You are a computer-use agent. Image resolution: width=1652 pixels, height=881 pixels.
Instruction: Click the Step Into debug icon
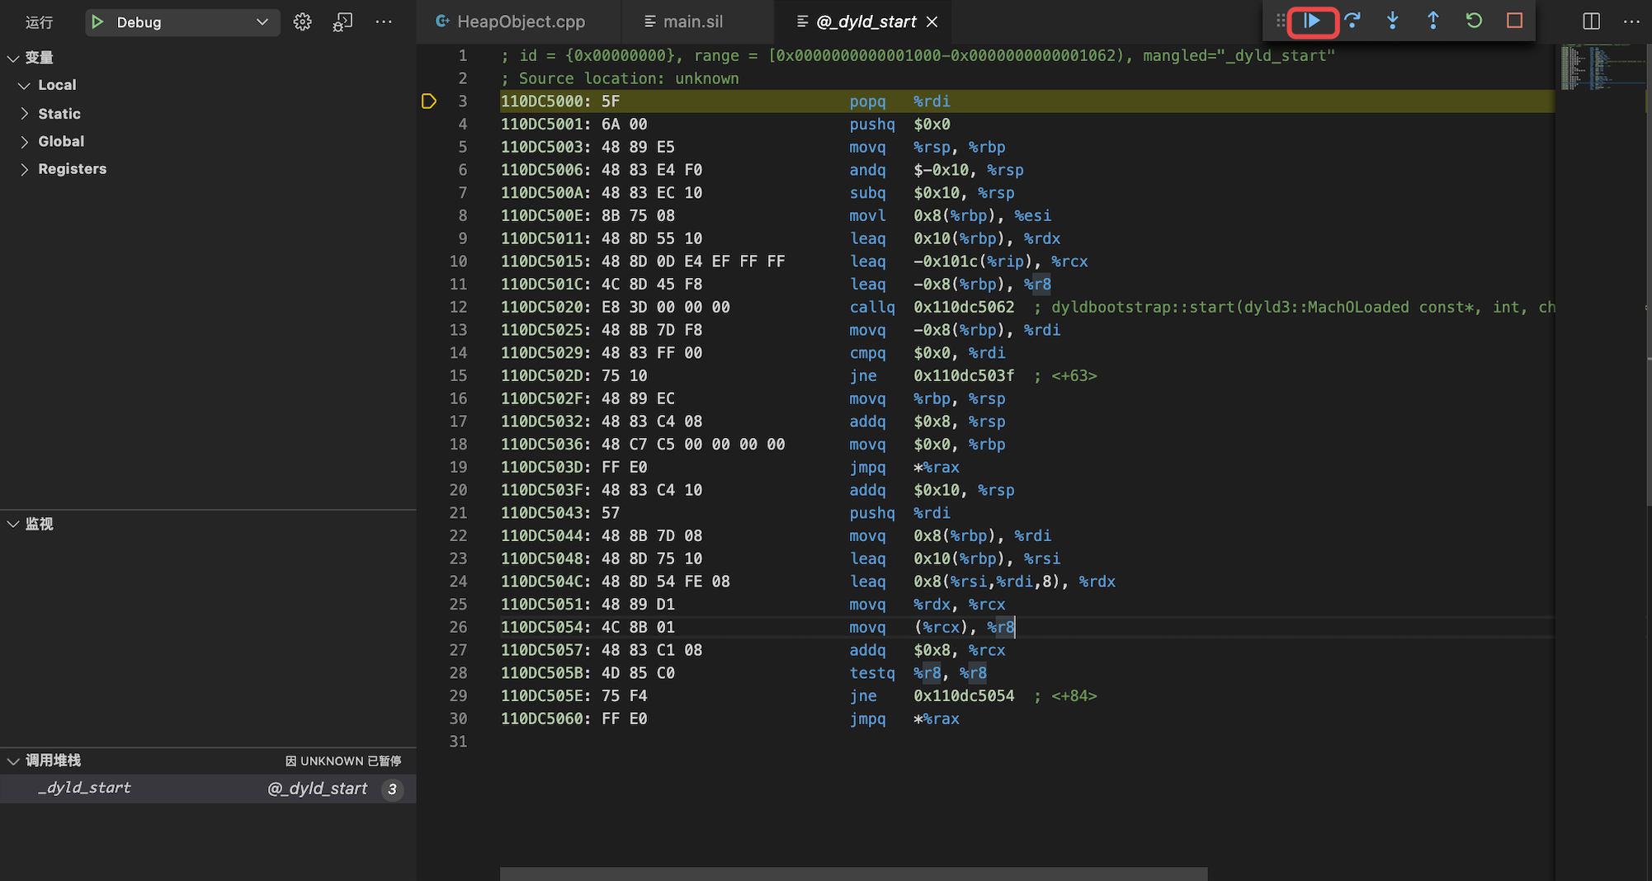[1393, 21]
